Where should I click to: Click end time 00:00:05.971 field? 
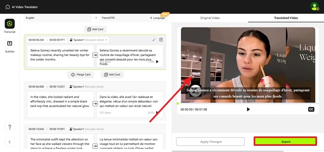(x=57, y=40)
